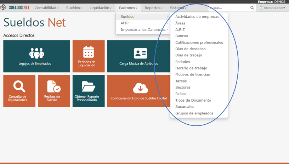The image size is (289, 164).
Task: Open the Sueldos dropdown in navbar
Action: click(74, 8)
